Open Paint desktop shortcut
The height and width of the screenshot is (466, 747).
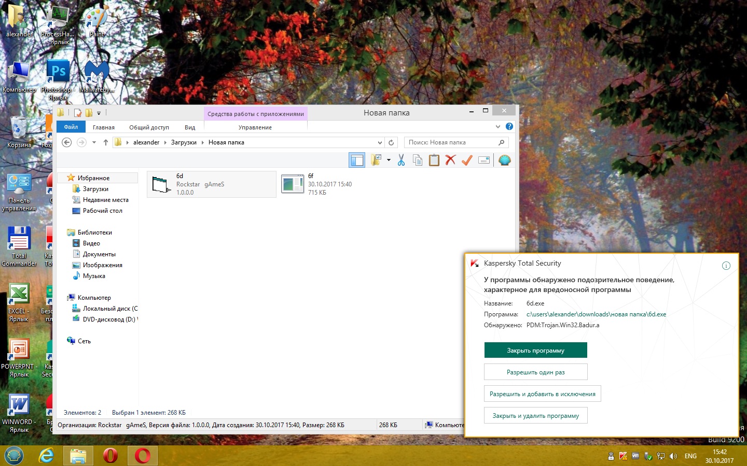click(96, 22)
